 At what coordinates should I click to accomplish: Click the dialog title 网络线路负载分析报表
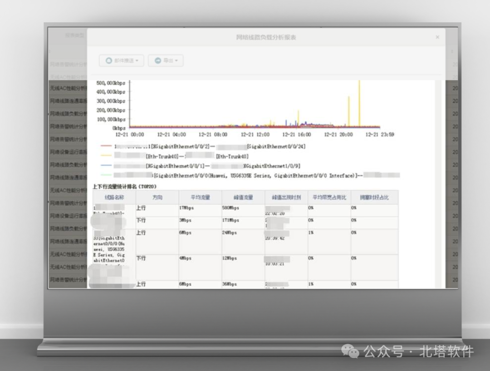[x=266, y=37]
